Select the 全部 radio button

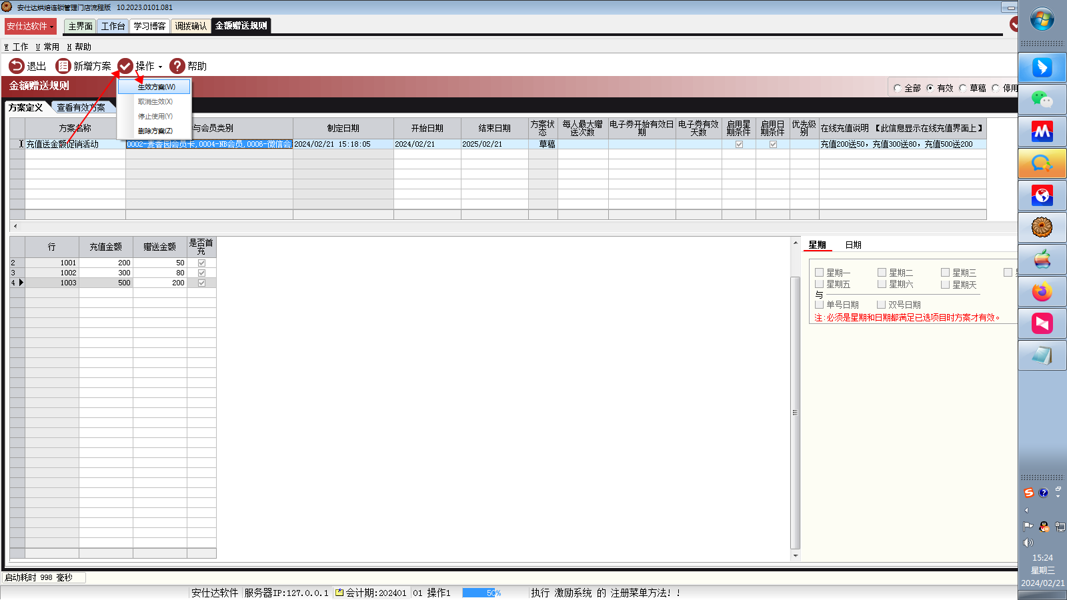pyautogui.click(x=898, y=88)
